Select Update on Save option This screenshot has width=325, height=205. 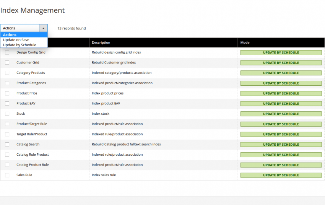click(x=24, y=40)
